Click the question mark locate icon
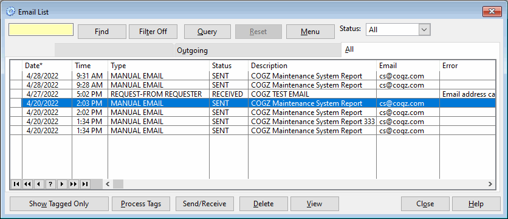508x219 pixels. [50, 184]
